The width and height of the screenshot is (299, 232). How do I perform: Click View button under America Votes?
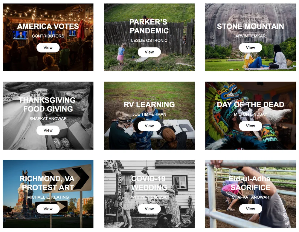coord(48,47)
